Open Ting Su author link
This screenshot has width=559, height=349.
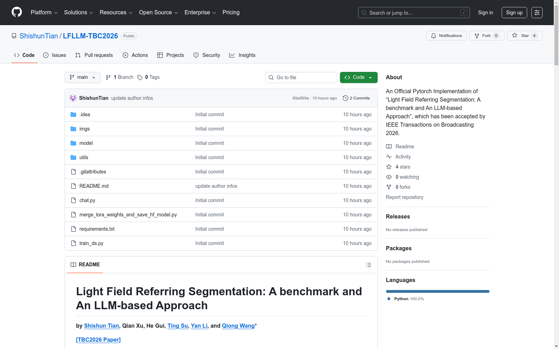[x=177, y=326]
